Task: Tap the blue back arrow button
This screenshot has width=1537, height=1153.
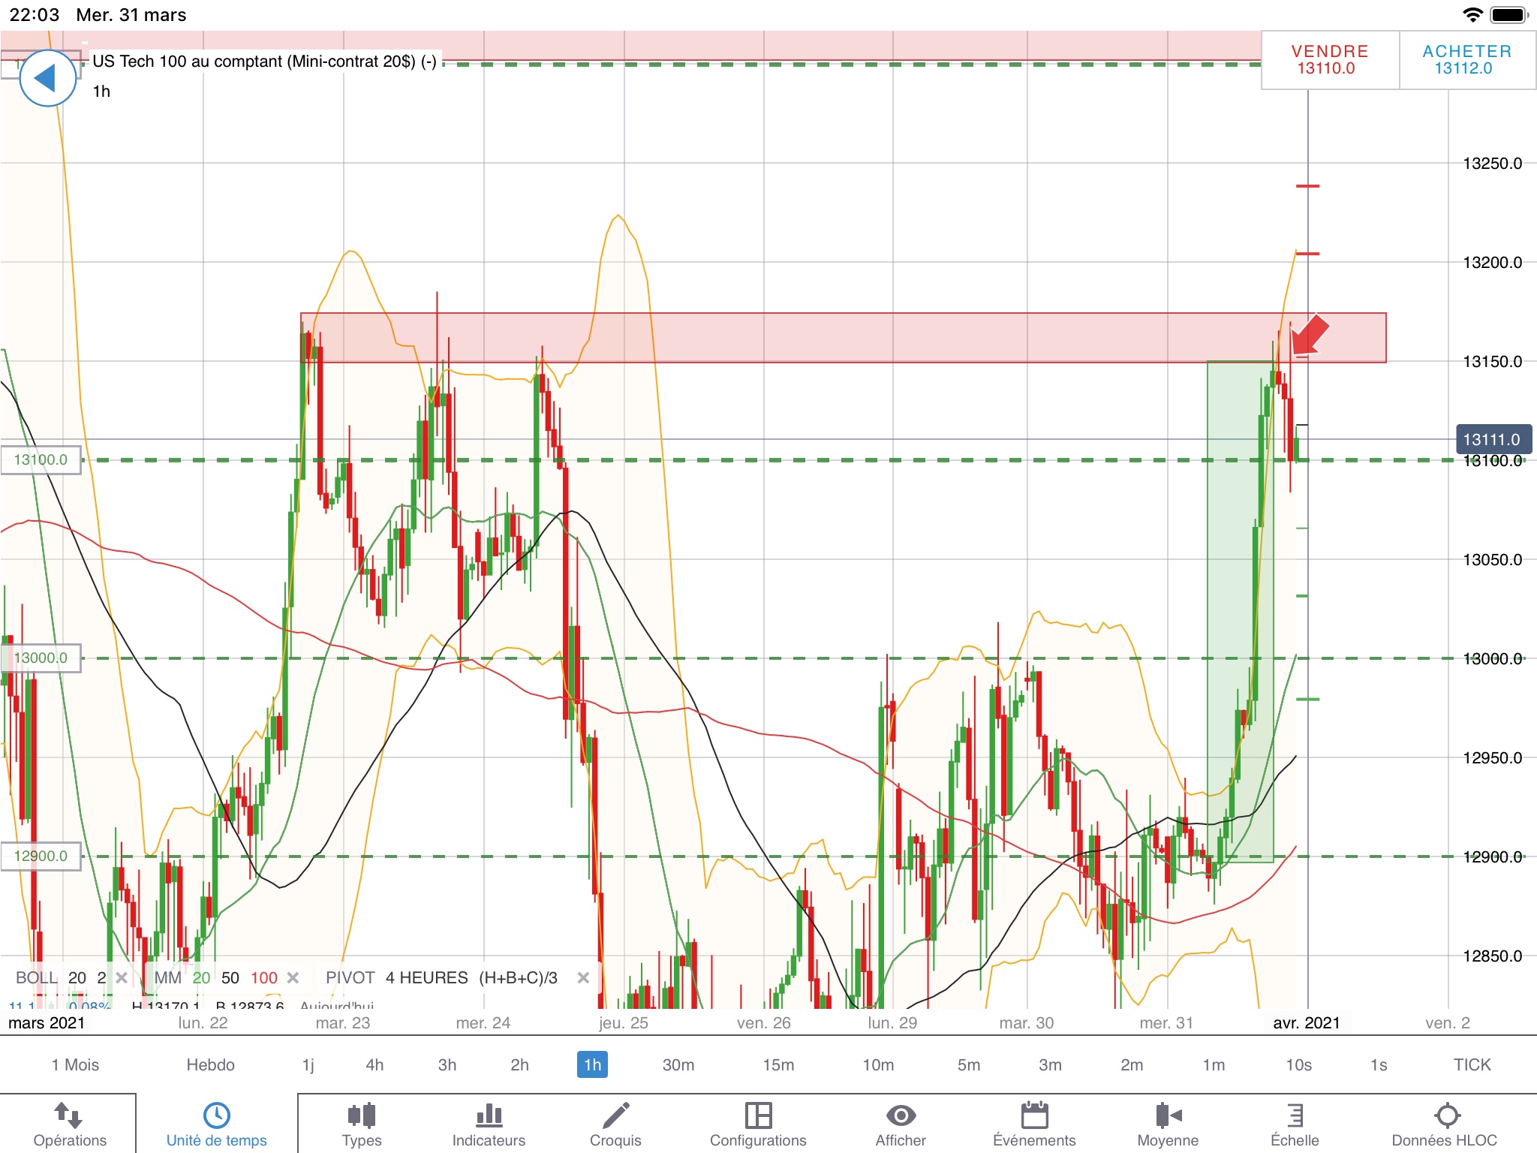Action: pyautogui.click(x=47, y=78)
